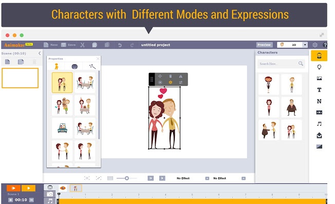Open the music notes library icon
Screen dimensions: 335x204
[x=319, y=124]
